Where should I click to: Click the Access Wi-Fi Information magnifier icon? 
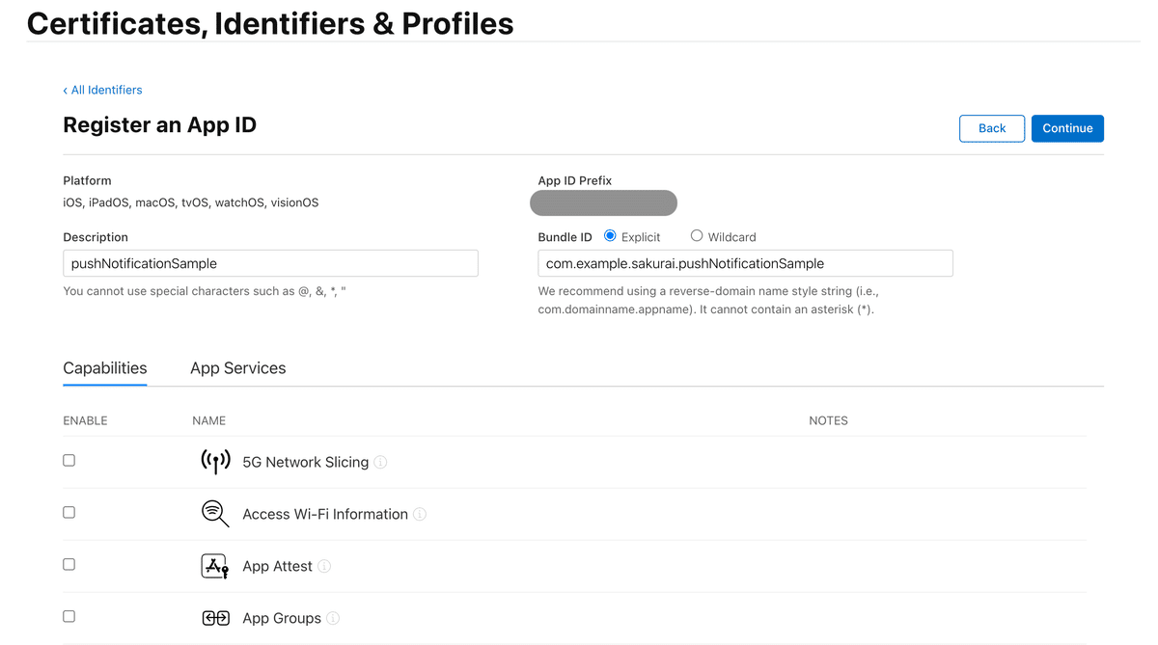(215, 514)
